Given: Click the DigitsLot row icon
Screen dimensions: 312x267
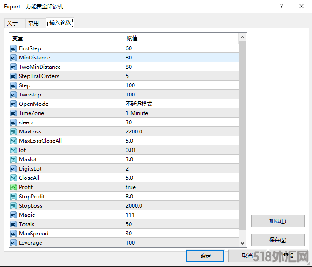Looking at the screenshot, I should [x=14, y=169].
